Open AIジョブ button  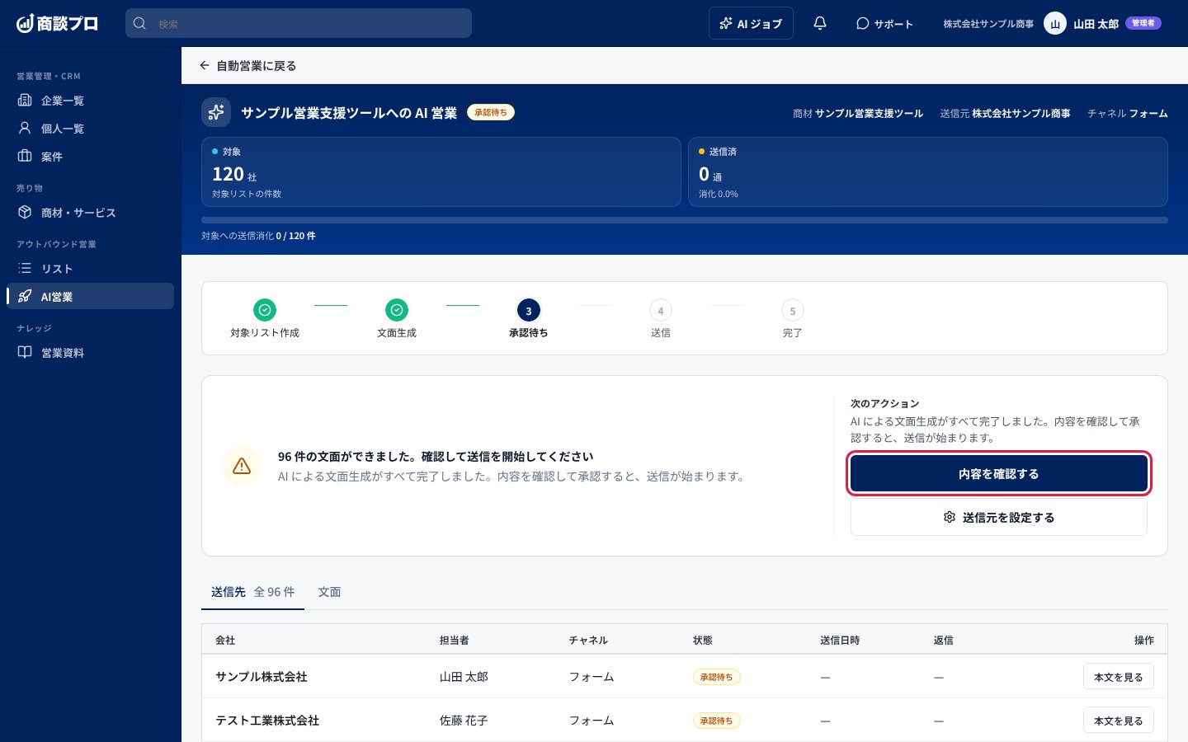click(751, 23)
